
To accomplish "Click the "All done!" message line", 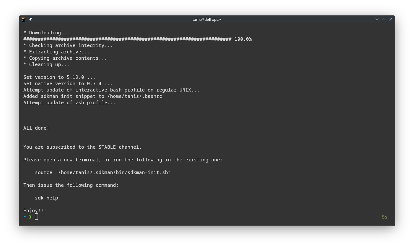I will [36, 128].
